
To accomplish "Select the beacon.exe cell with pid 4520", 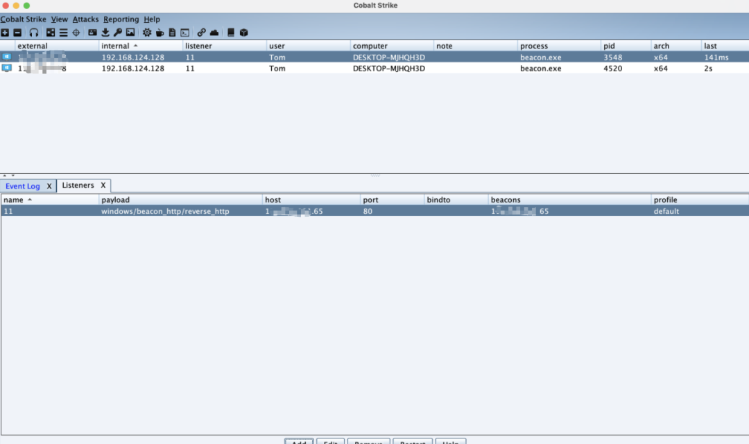I will [560, 68].
